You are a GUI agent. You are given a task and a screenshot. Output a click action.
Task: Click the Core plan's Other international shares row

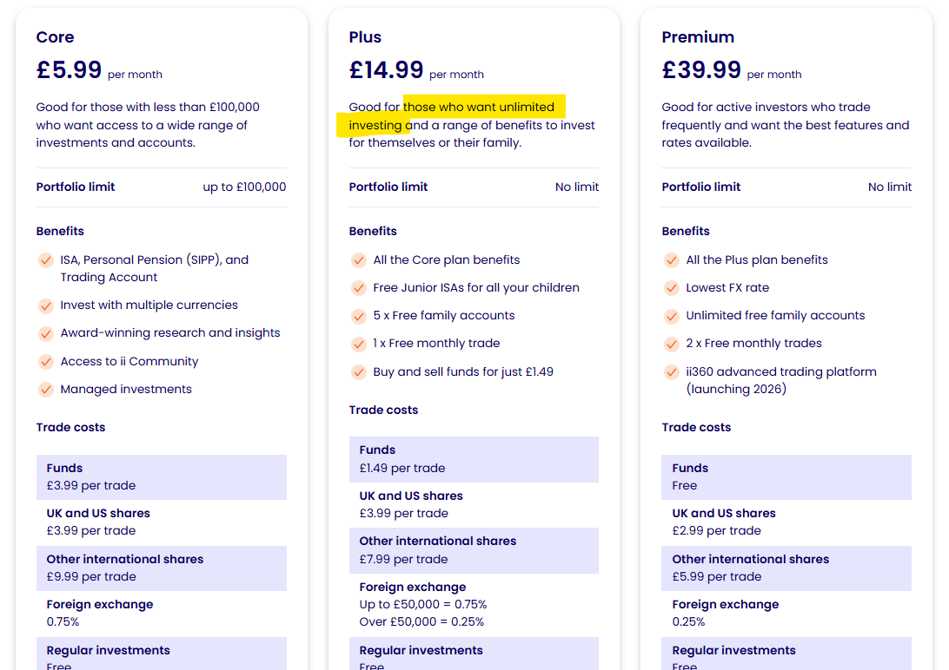coord(161,568)
